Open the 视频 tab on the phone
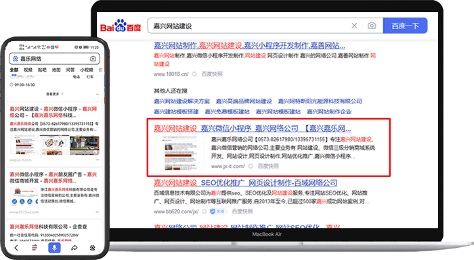The height and width of the screenshot is (260, 474). (28, 70)
